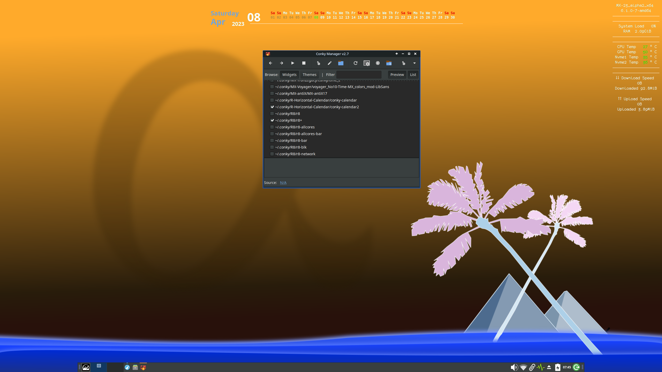Click the play button to start widget
Screen dimensions: 662x372
click(292, 63)
